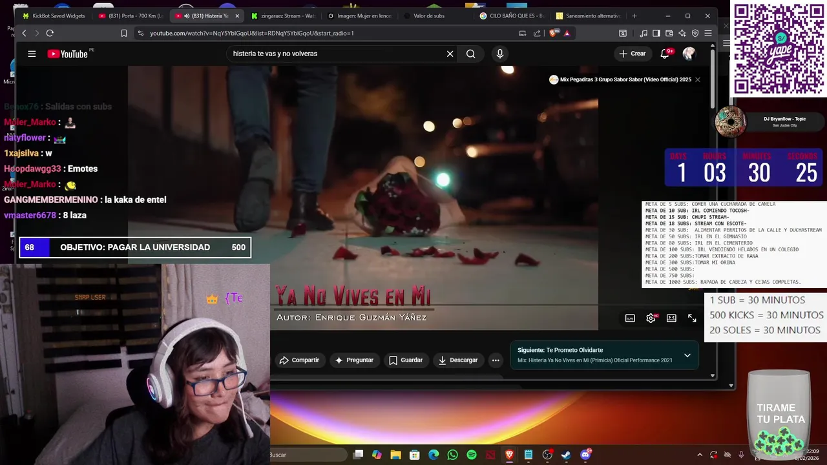Image resolution: width=827 pixels, height=465 pixels.
Task: Show hidden system tray icons
Action: [x=700, y=455]
